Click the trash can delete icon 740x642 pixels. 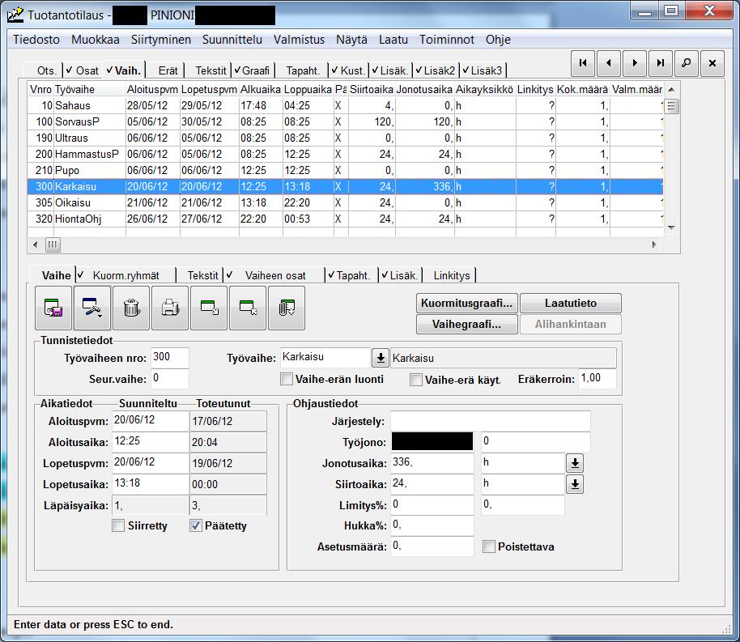coord(131,308)
